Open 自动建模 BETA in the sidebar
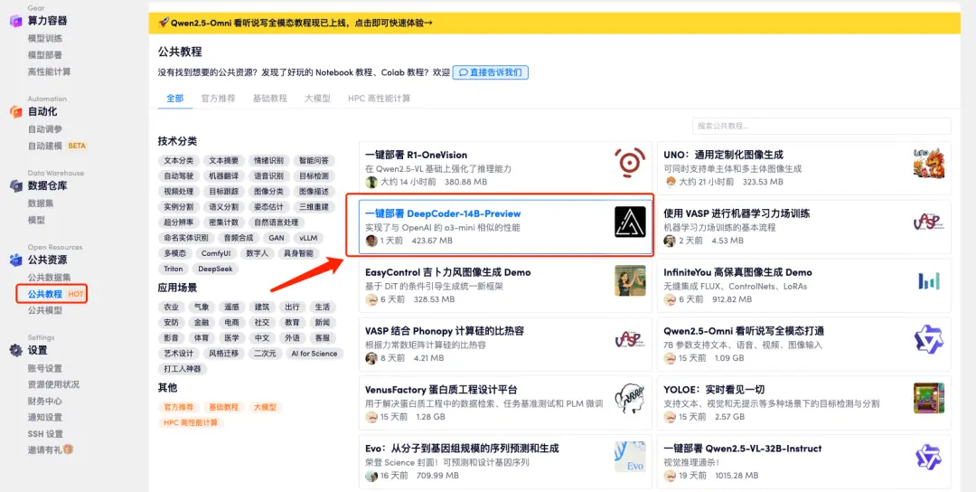Image resolution: width=976 pixels, height=492 pixels. click(57, 146)
